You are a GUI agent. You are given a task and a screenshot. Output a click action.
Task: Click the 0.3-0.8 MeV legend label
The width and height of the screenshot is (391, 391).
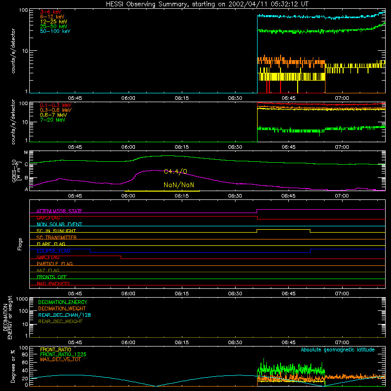pos(56,110)
